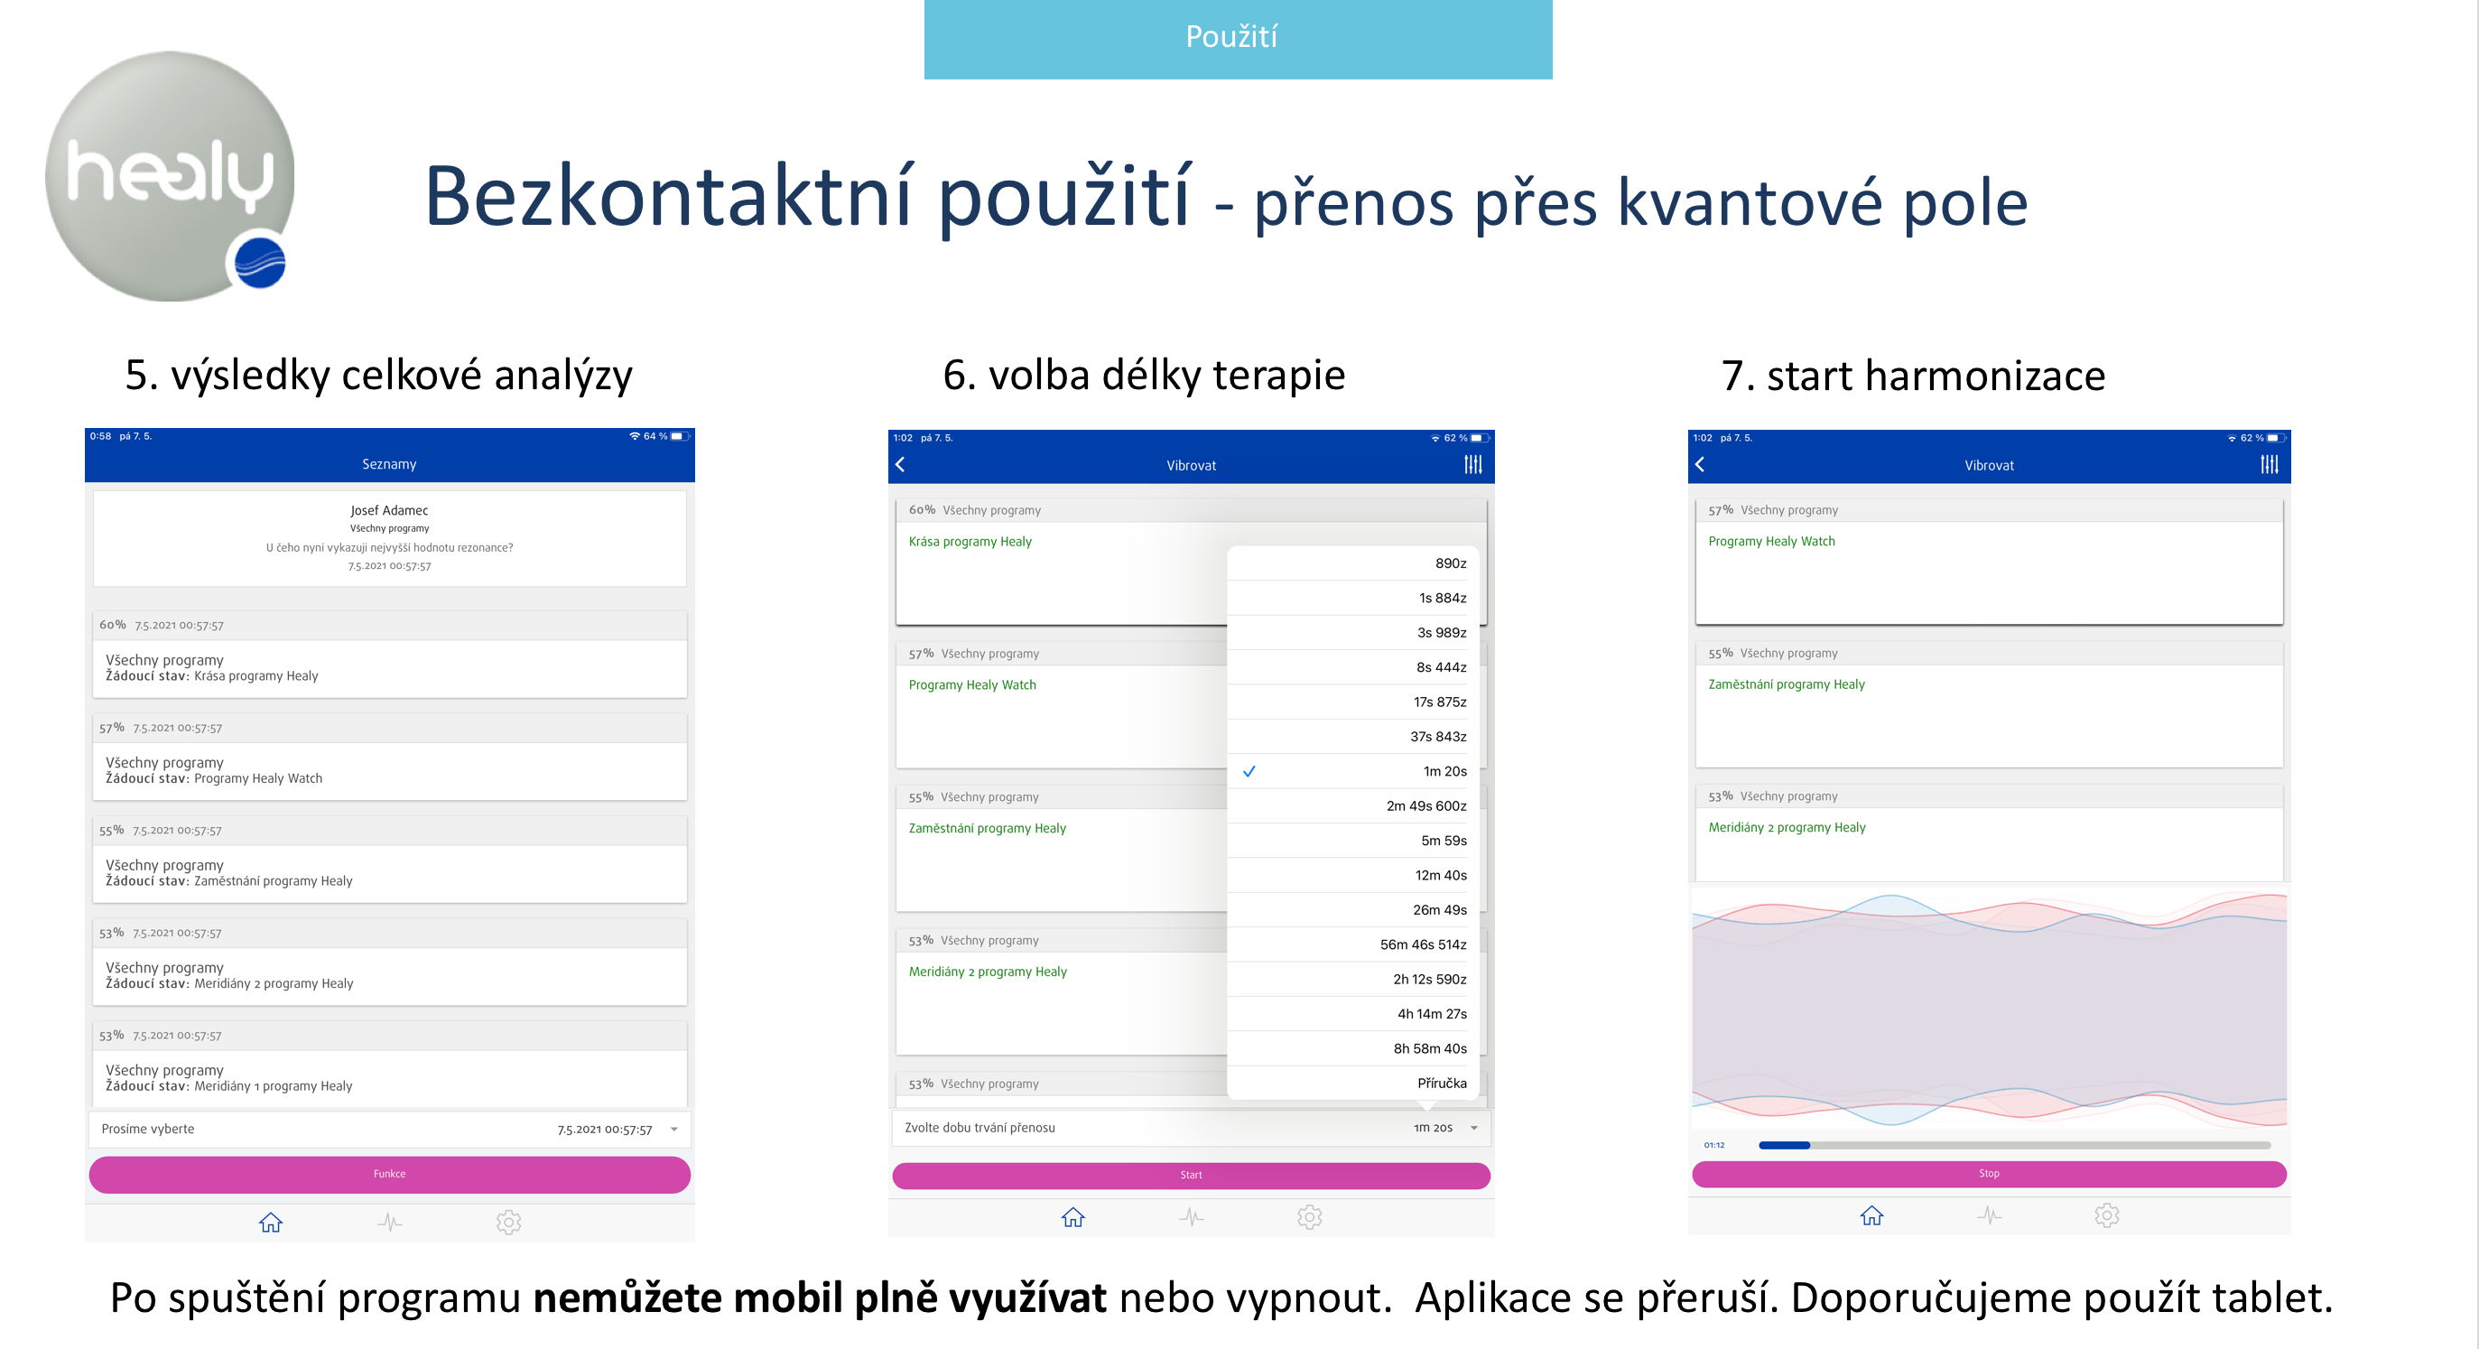Viewport: 2479px width, 1349px height.
Task: Click the pink Start button
Action: 1192,1175
